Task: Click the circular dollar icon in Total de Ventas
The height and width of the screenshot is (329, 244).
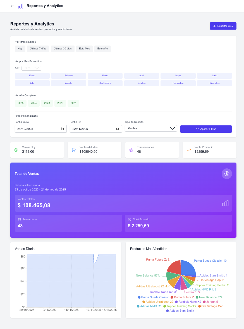Action: [227, 174]
